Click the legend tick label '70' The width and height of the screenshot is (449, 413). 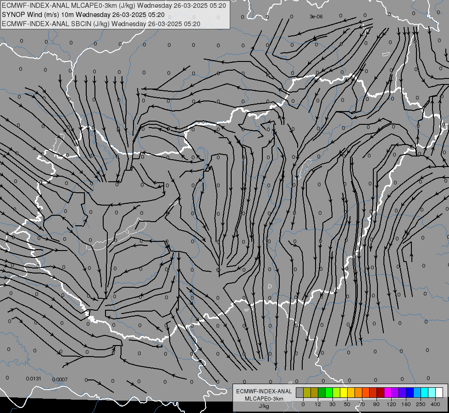pyautogui.click(x=362, y=404)
